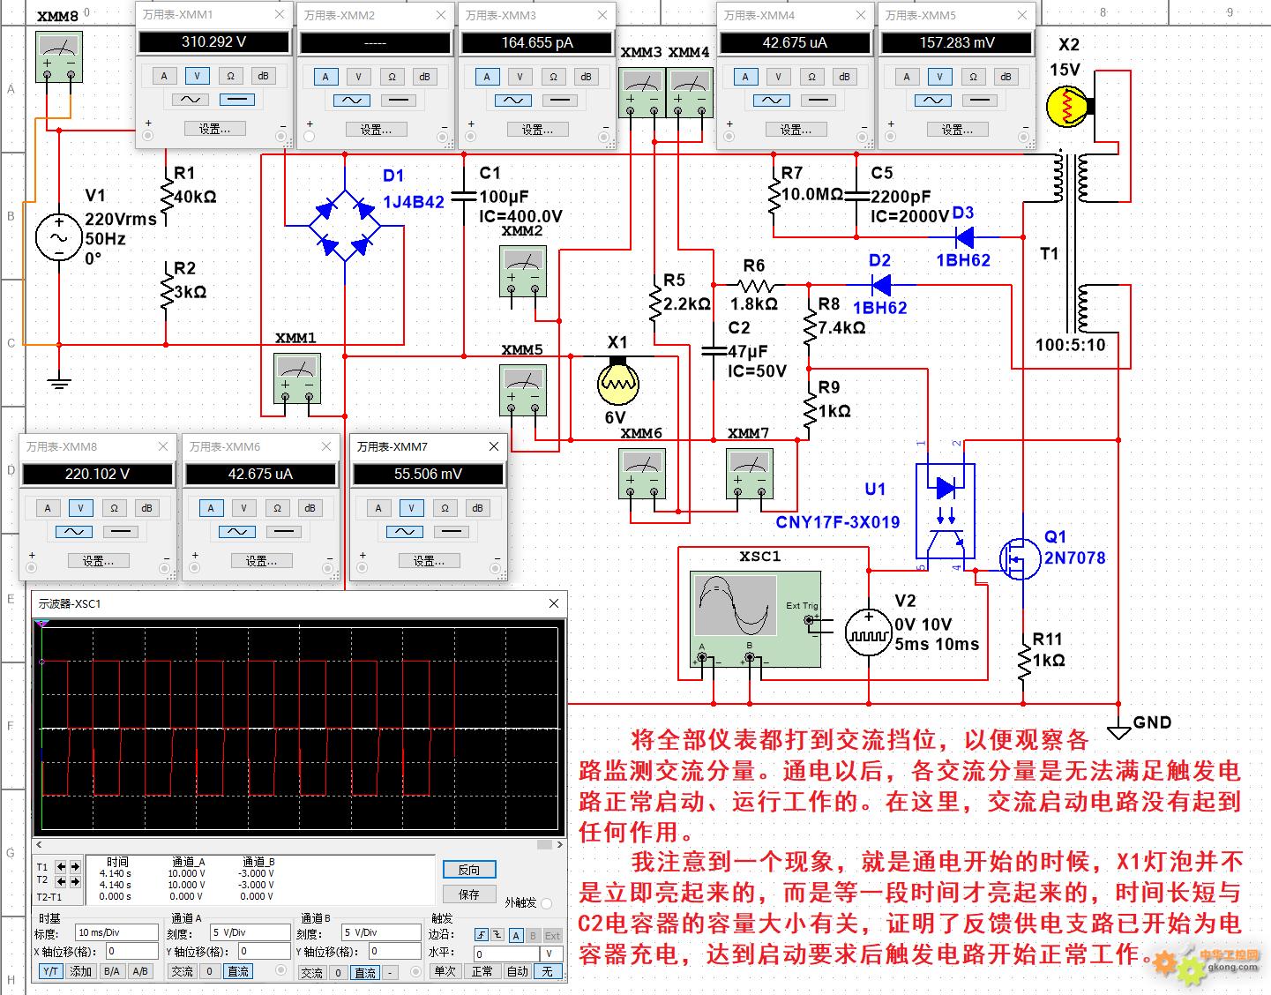Select trigger source A on oscilloscope
The image size is (1271, 995).
coord(517,935)
